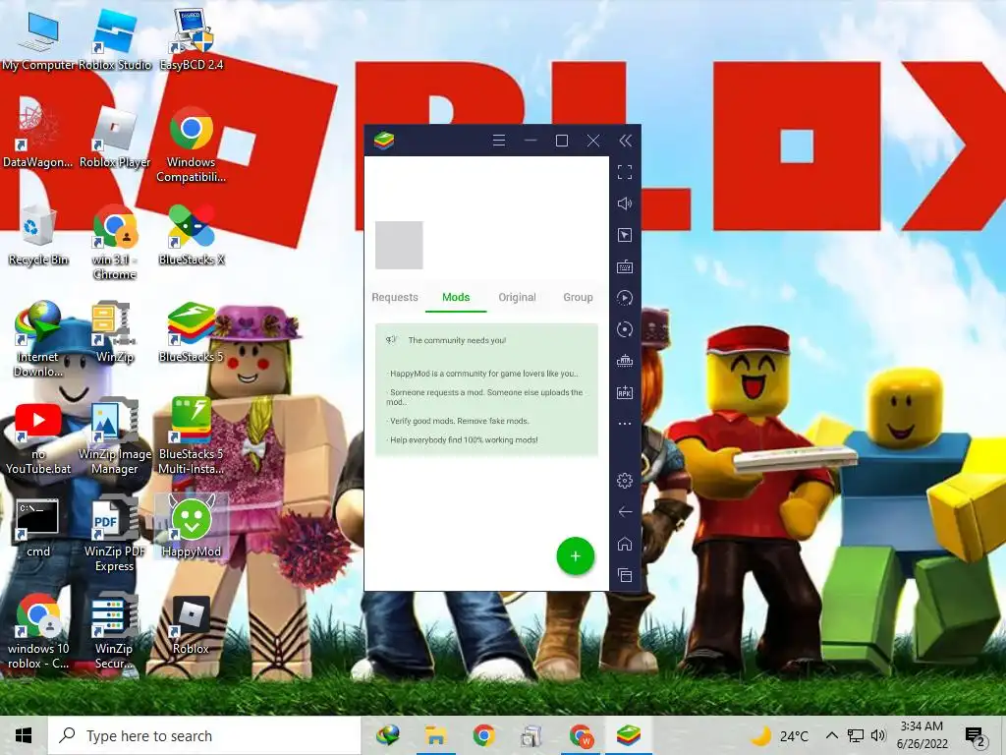
Task: Select Windows Compatibili... Chrome shortcut
Action: [192, 145]
